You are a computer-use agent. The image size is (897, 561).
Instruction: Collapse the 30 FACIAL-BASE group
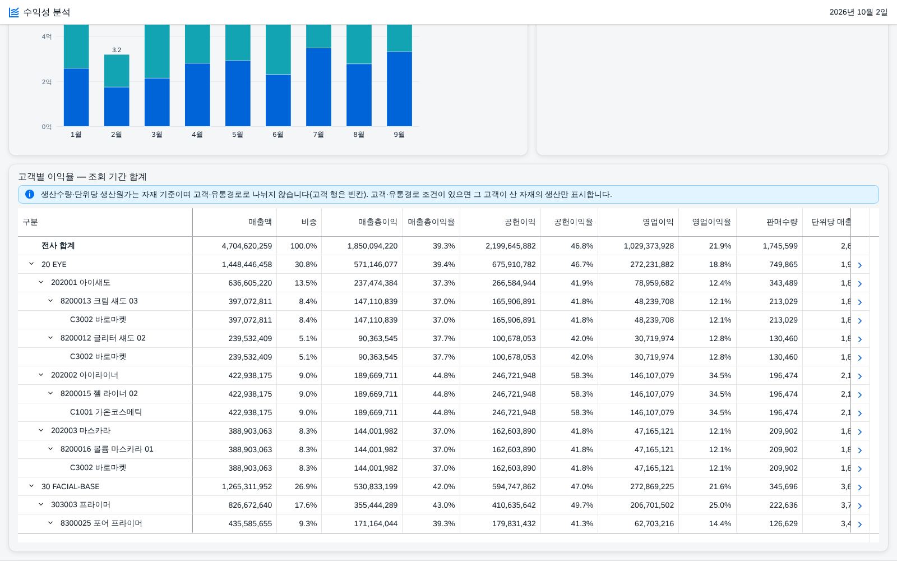[31, 486]
